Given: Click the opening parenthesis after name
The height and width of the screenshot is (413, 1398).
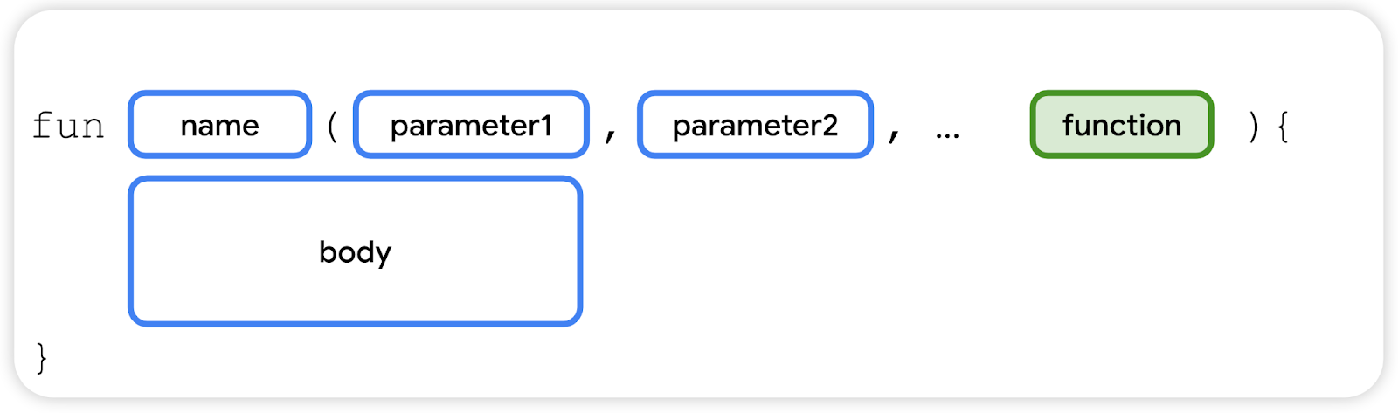Looking at the screenshot, I should click(x=332, y=126).
